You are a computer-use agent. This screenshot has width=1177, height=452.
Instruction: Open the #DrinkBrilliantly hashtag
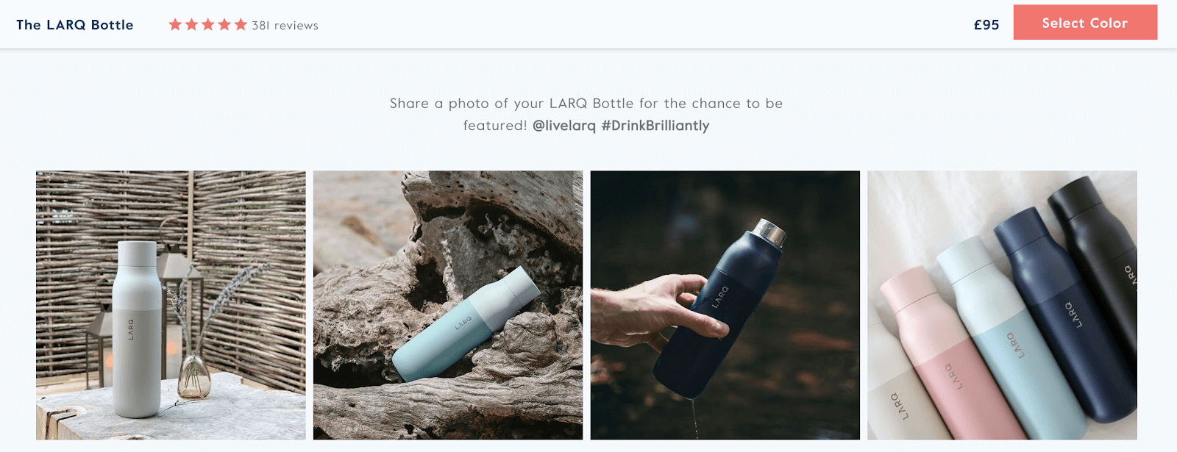[x=655, y=126]
